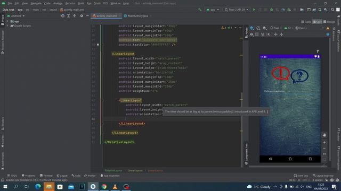The height and width of the screenshot is (191, 341).
Task: Open the Terminal tool window
Action: (x=46, y=176)
